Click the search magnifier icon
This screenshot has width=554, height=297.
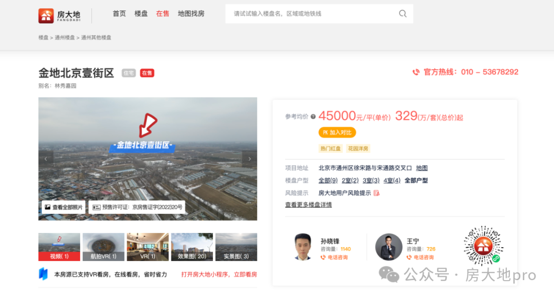(x=403, y=14)
